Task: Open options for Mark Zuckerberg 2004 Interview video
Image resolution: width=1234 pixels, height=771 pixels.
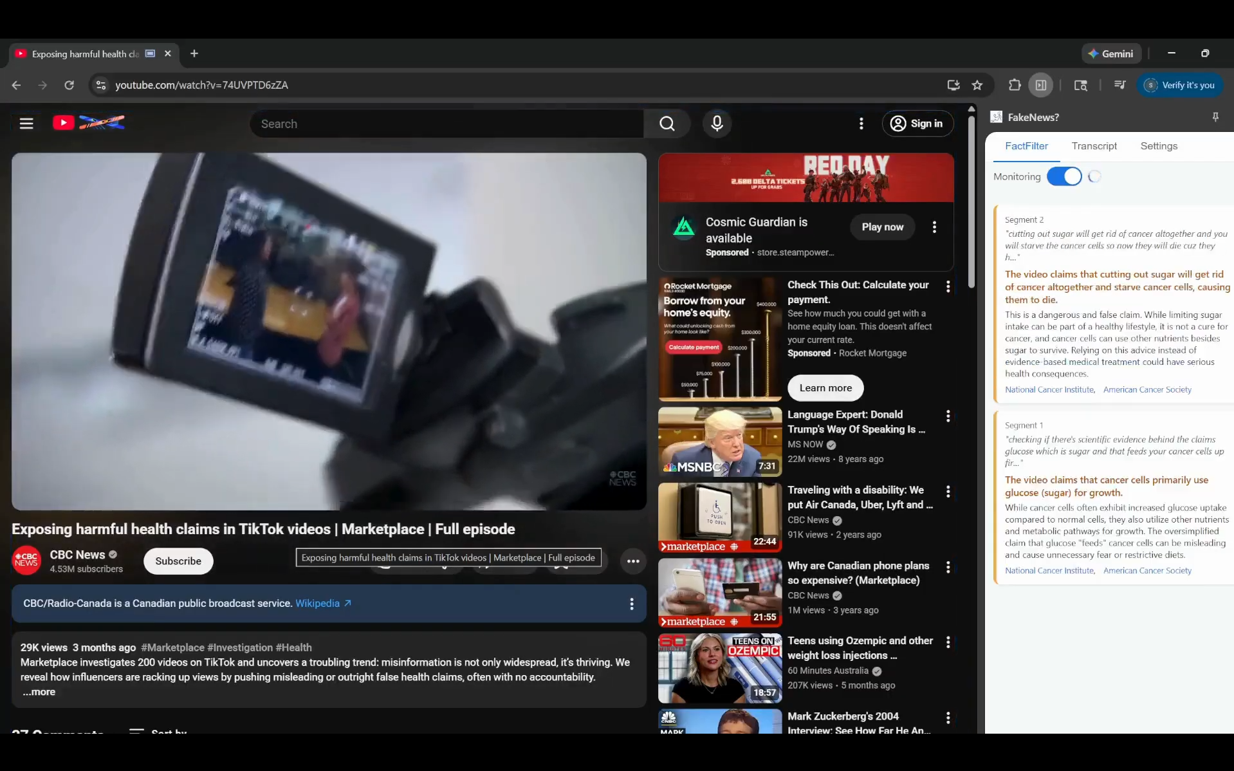Action: coord(948,718)
